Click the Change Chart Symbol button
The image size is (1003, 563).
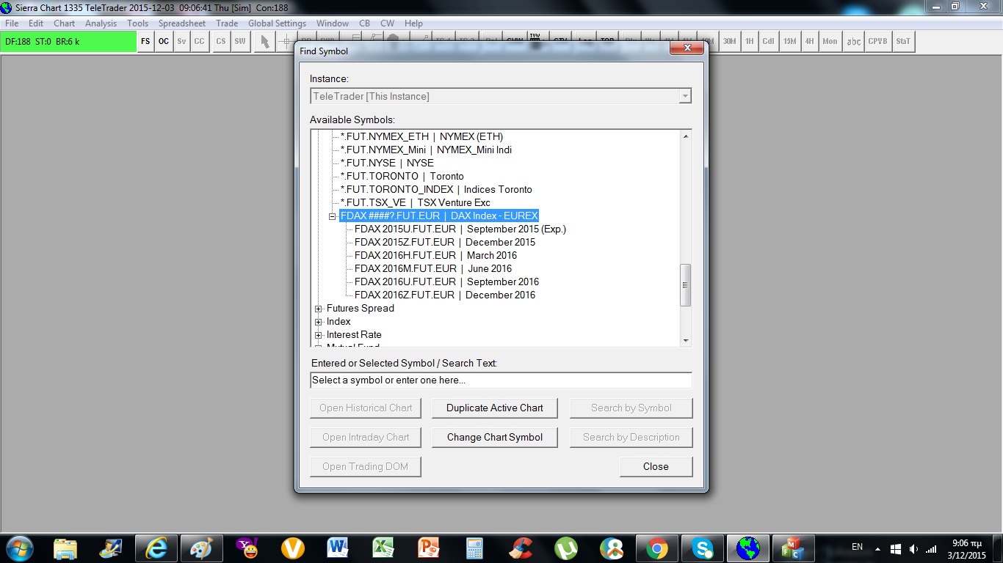pyautogui.click(x=495, y=437)
